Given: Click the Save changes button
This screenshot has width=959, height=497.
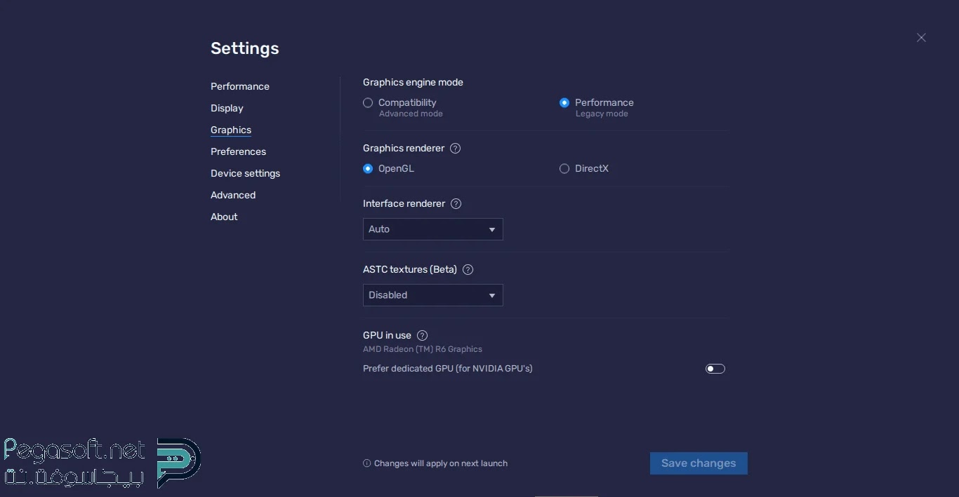Looking at the screenshot, I should click(x=699, y=463).
